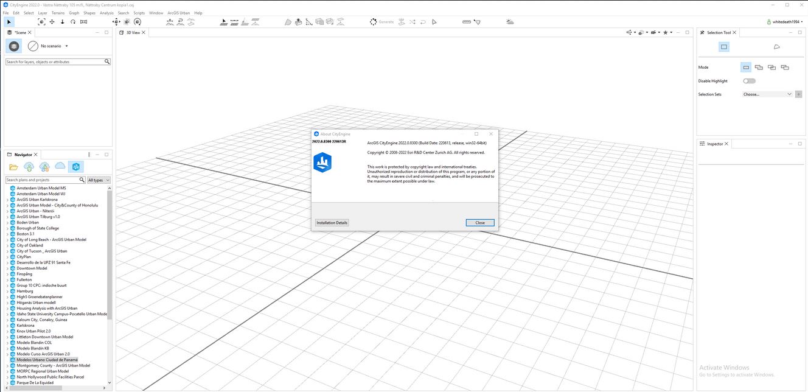Open the Shapes menu
The height and width of the screenshot is (392, 808).
[89, 13]
